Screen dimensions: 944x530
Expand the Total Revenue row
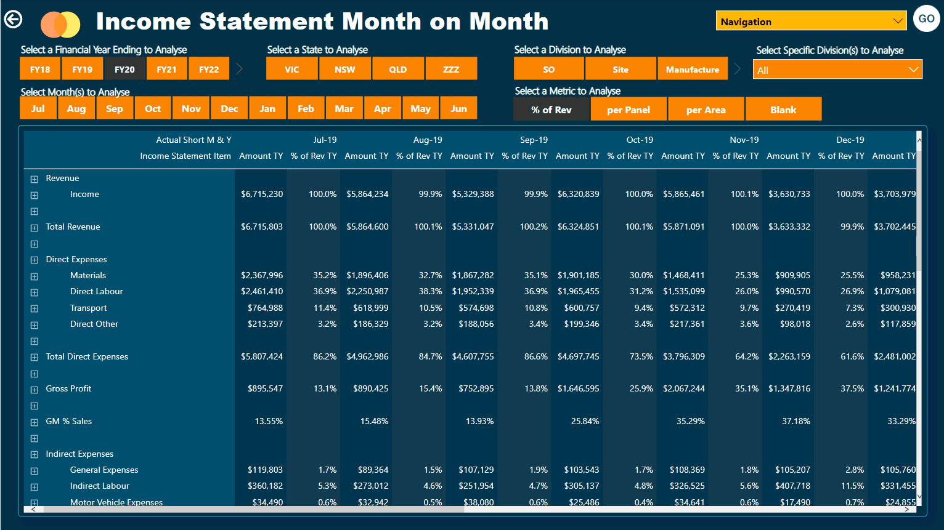[x=35, y=227]
